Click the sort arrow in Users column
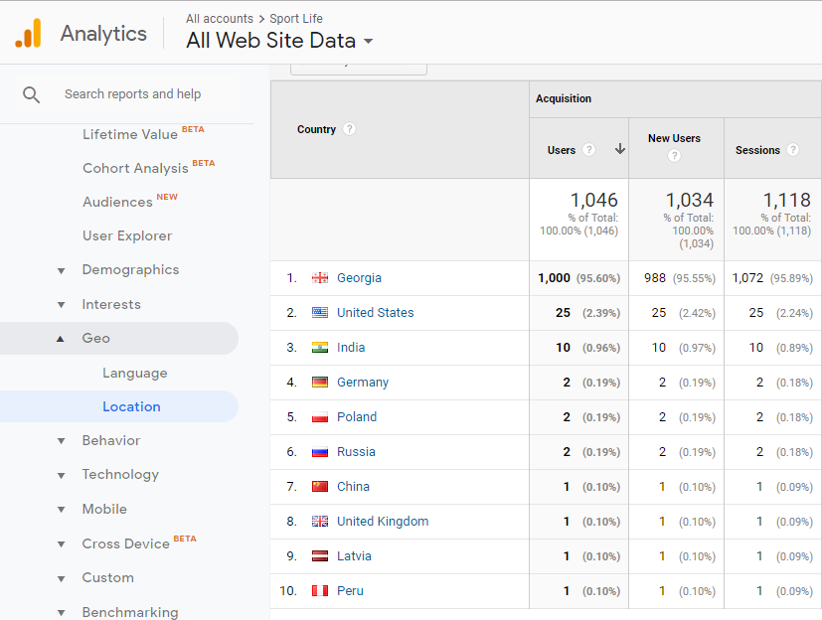The width and height of the screenshot is (822, 620). [619, 150]
